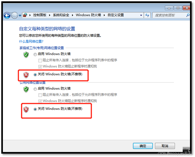Go back with the blue arrow button
The image size is (195, 157).
click(x=7, y=15)
